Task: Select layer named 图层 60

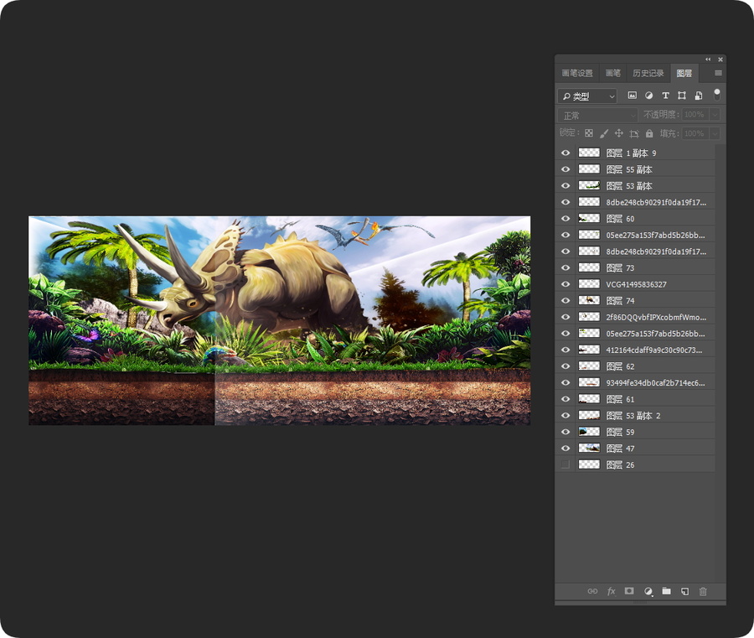Action: point(620,219)
